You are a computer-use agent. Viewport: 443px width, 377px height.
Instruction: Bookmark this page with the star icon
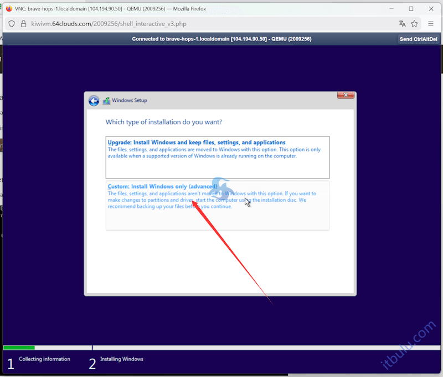414,24
